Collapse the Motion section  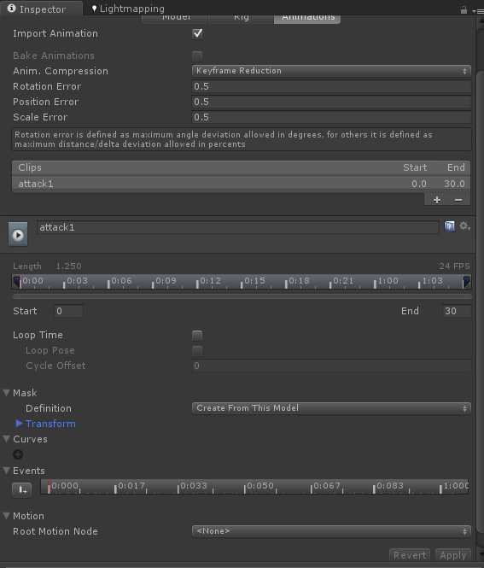pos(6,516)
